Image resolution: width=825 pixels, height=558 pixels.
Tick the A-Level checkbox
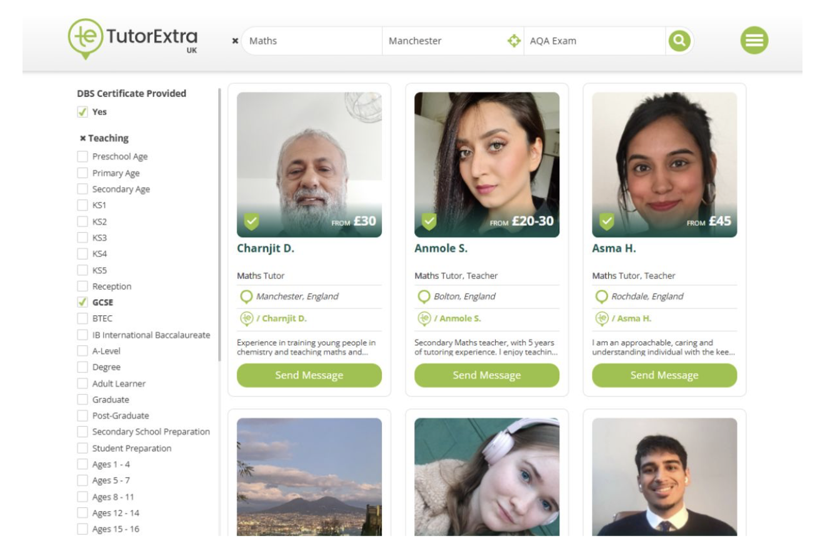82,352
